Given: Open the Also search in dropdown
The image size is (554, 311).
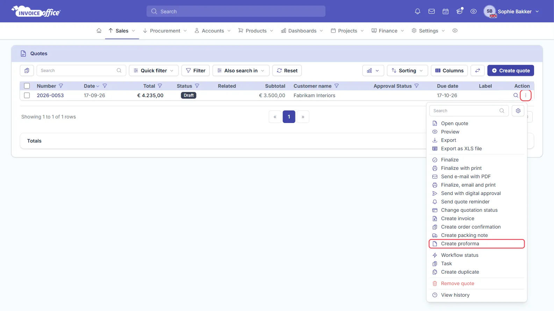Looking at the screenshot, I should [x=241, y=71].
